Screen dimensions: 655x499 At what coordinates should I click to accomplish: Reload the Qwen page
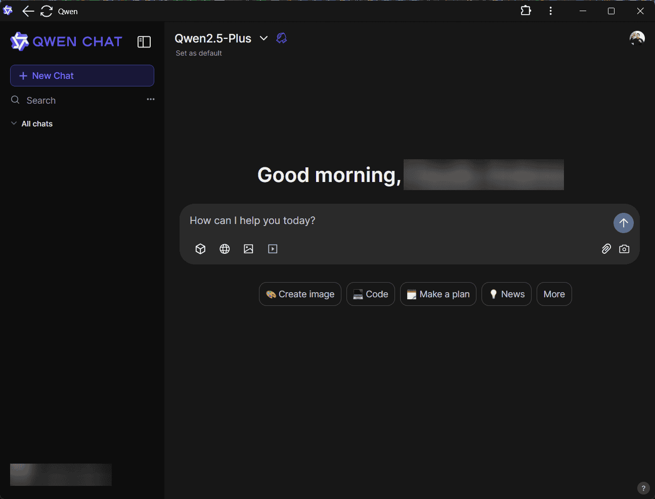point(47,11)
